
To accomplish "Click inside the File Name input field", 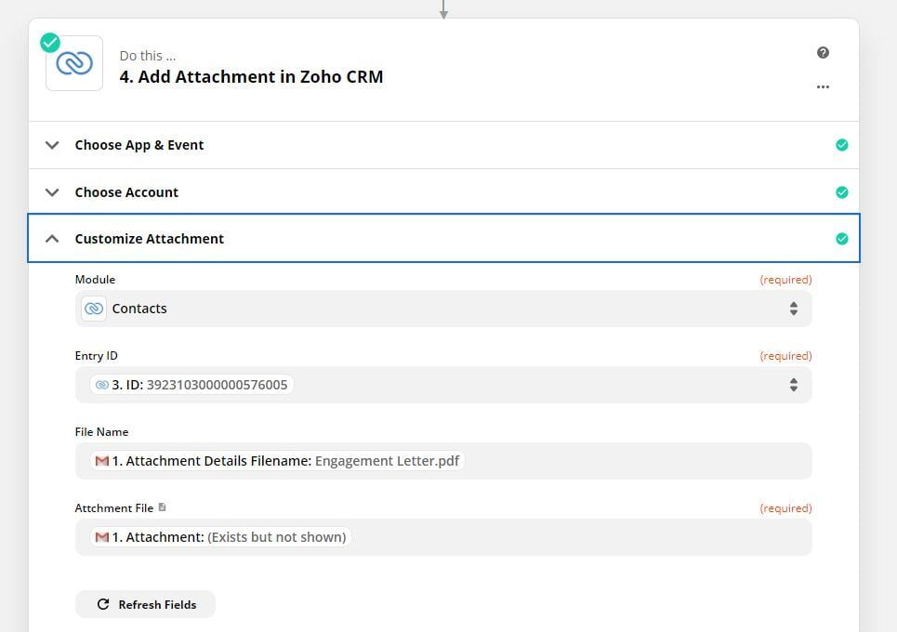I will click(604, 460).
